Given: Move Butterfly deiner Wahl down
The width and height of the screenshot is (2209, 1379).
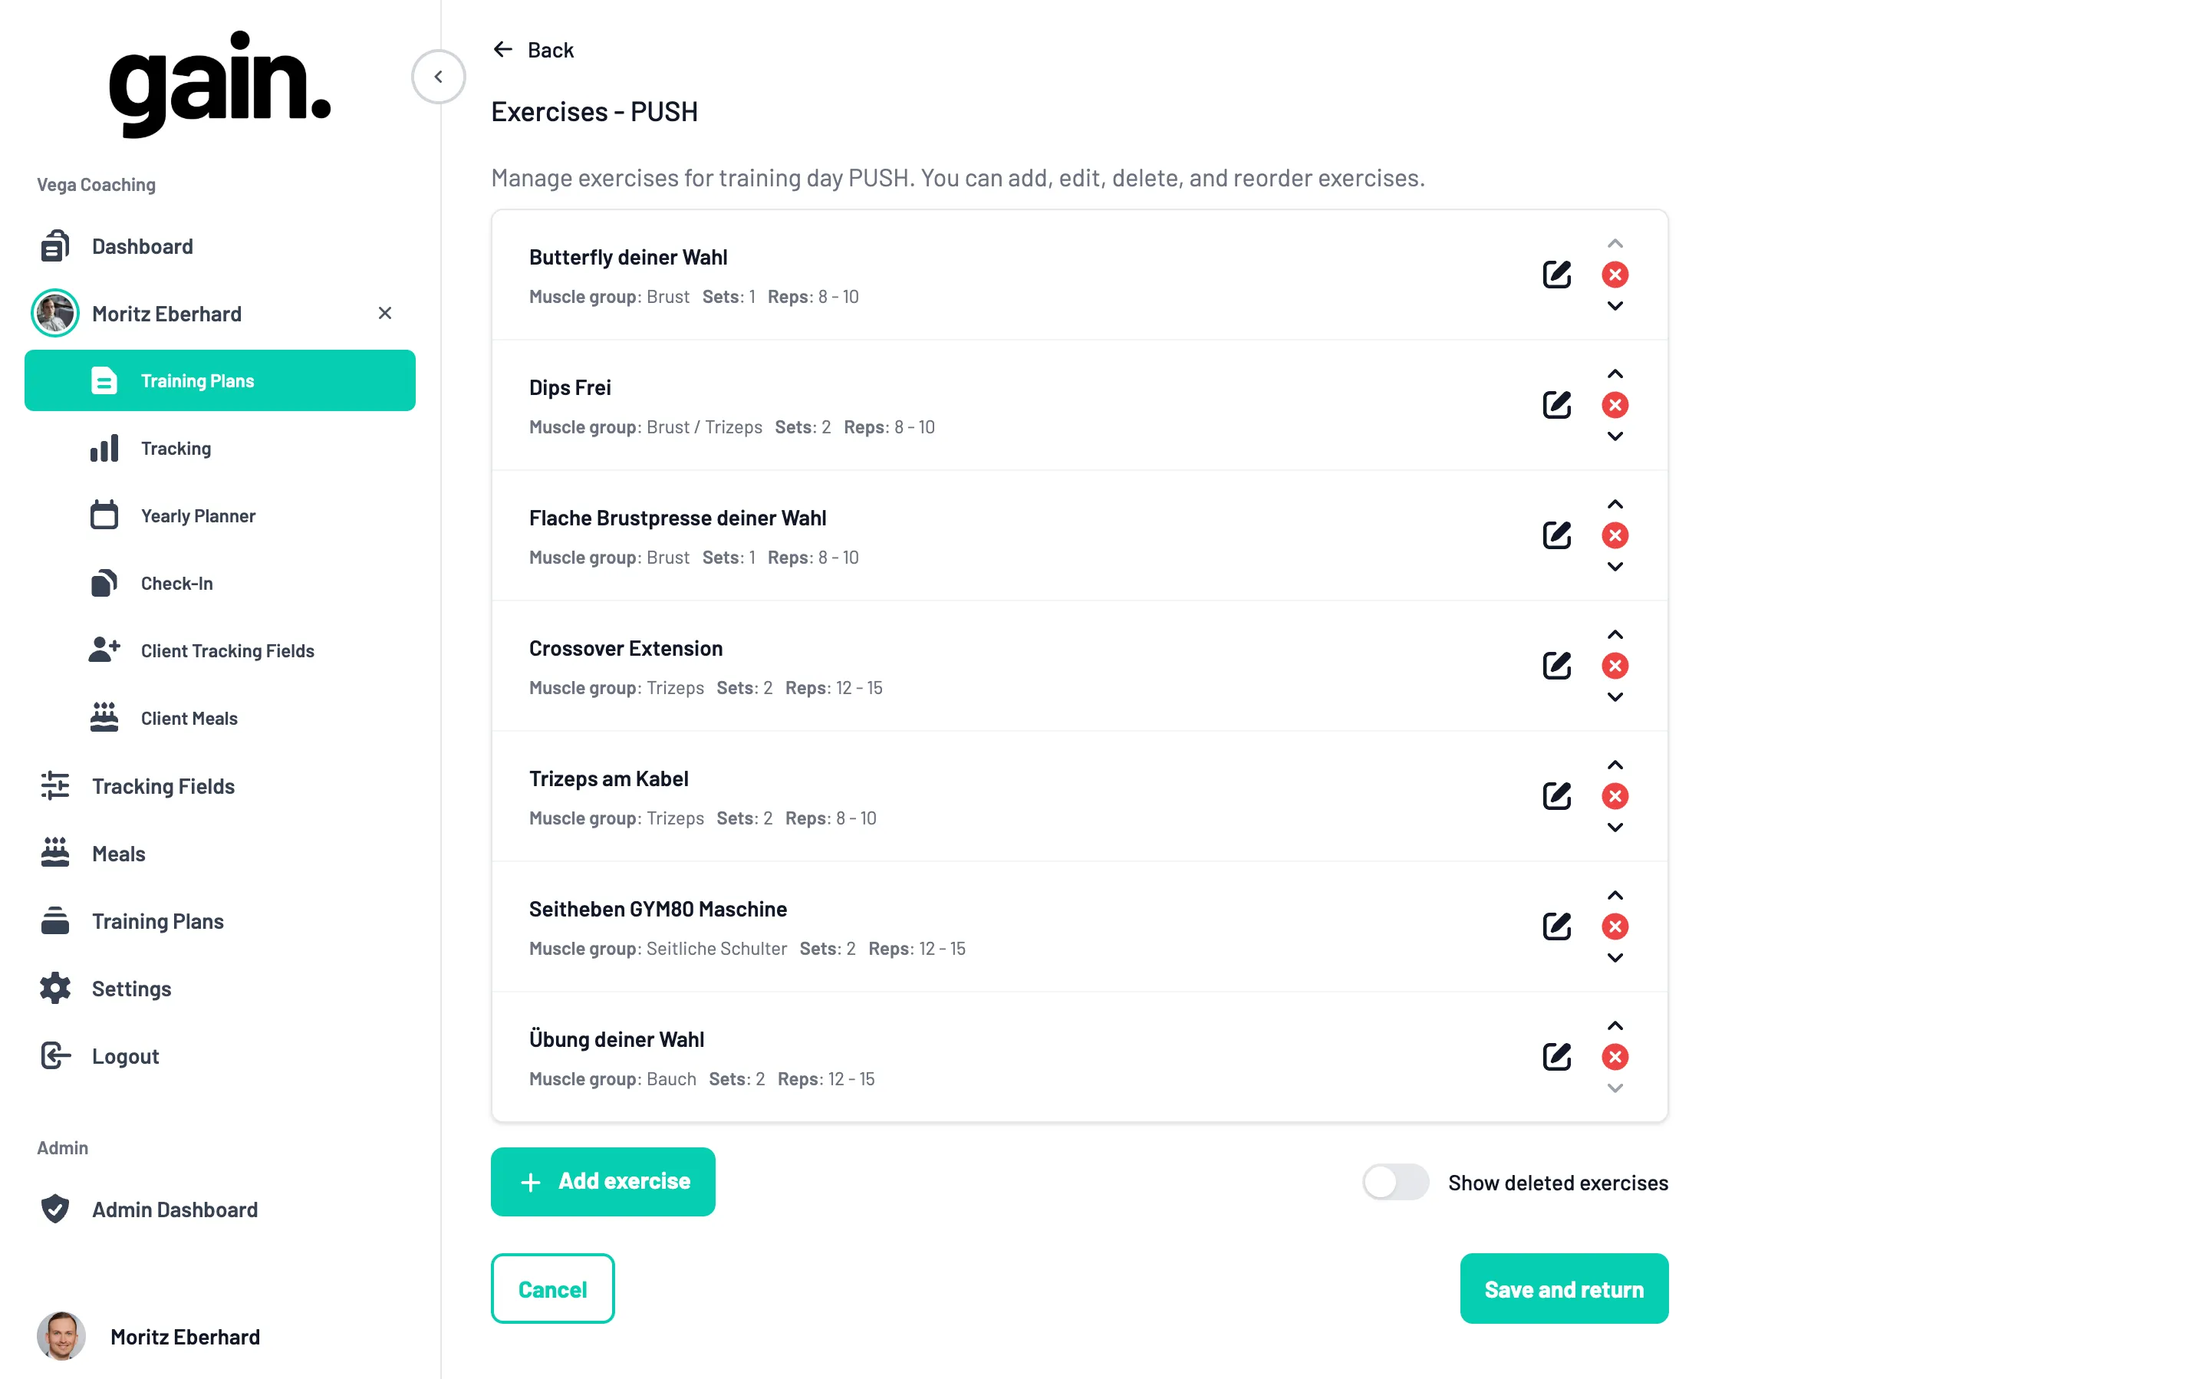Looking at the screenshot, I should [x=1615, y=307].
